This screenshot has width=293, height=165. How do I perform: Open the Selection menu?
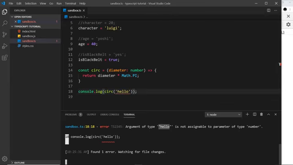tap(31, 3)
